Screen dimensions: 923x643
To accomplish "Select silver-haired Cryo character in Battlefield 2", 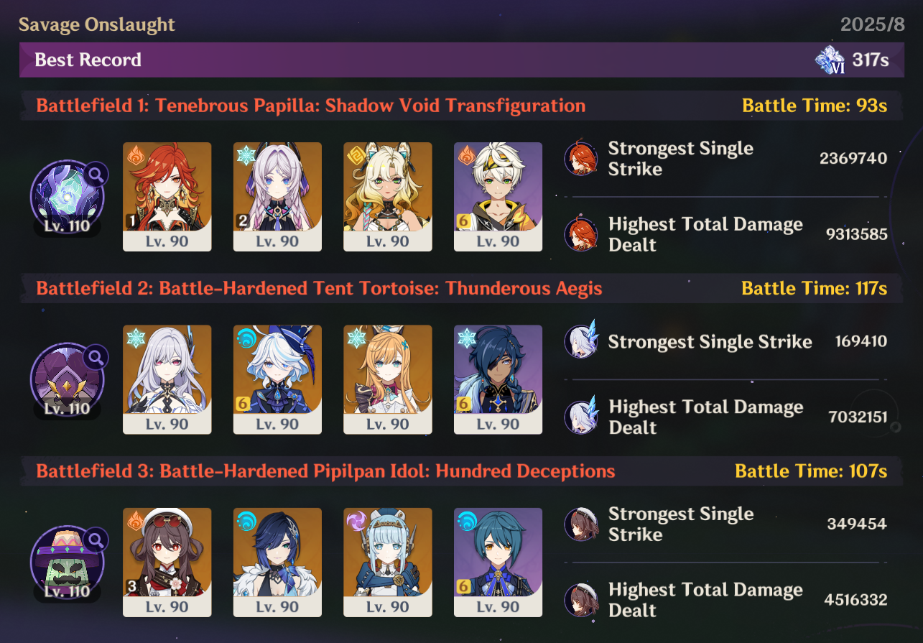I will [167, 379].
